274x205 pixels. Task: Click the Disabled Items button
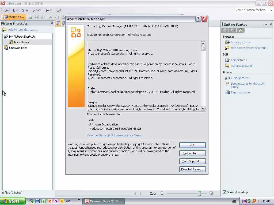click(192, 169)
